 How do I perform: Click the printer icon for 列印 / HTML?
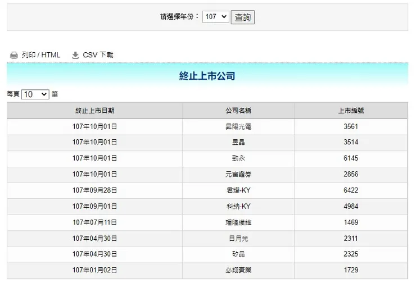pos(14,55)
